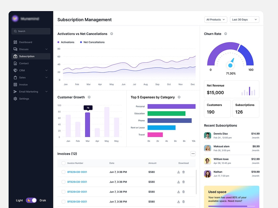Image resolution: width=278 pixels, height=208 pixels.
Task: Click the Net Revenue card
Action: [x=232, y=89]
